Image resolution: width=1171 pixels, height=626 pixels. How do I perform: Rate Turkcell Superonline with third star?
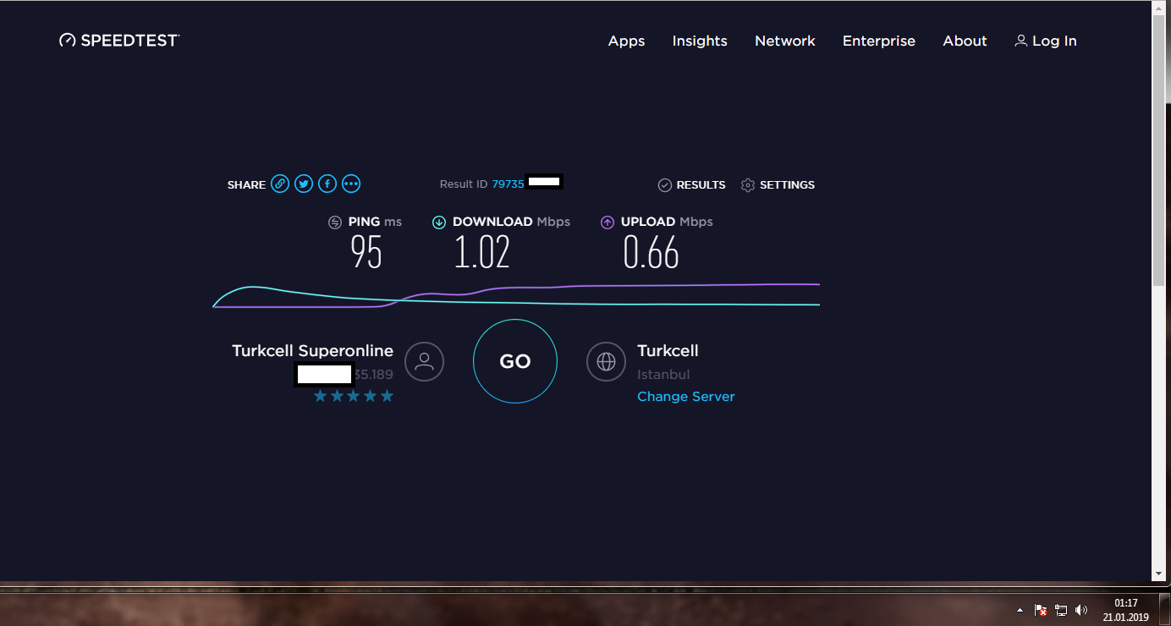[354, 396]
